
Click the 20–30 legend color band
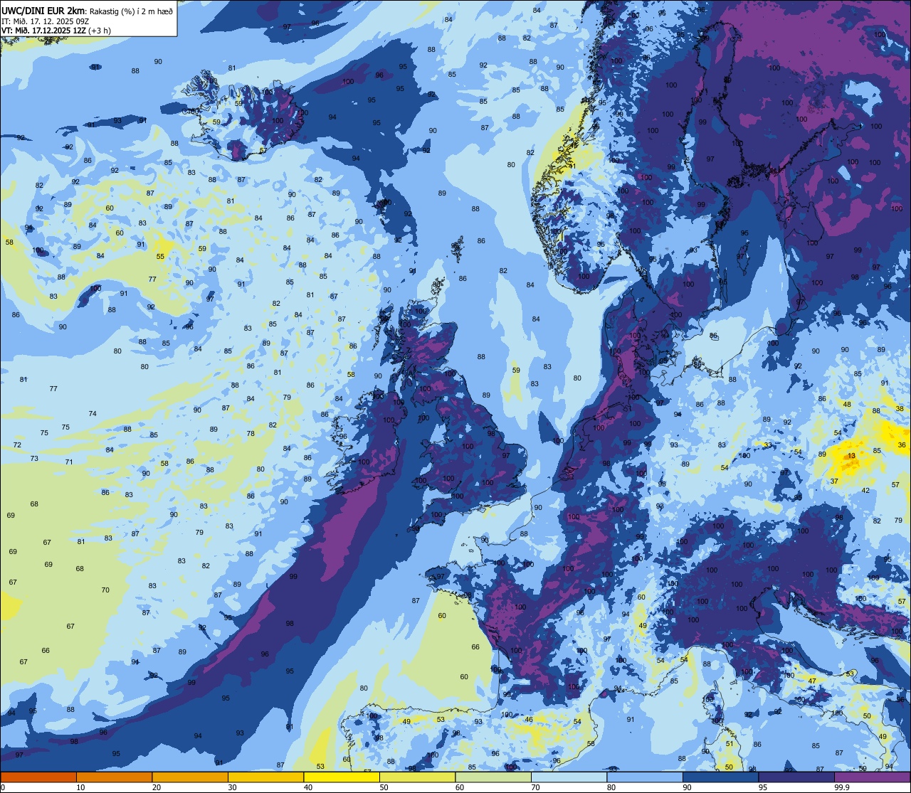tap(190, 777)
